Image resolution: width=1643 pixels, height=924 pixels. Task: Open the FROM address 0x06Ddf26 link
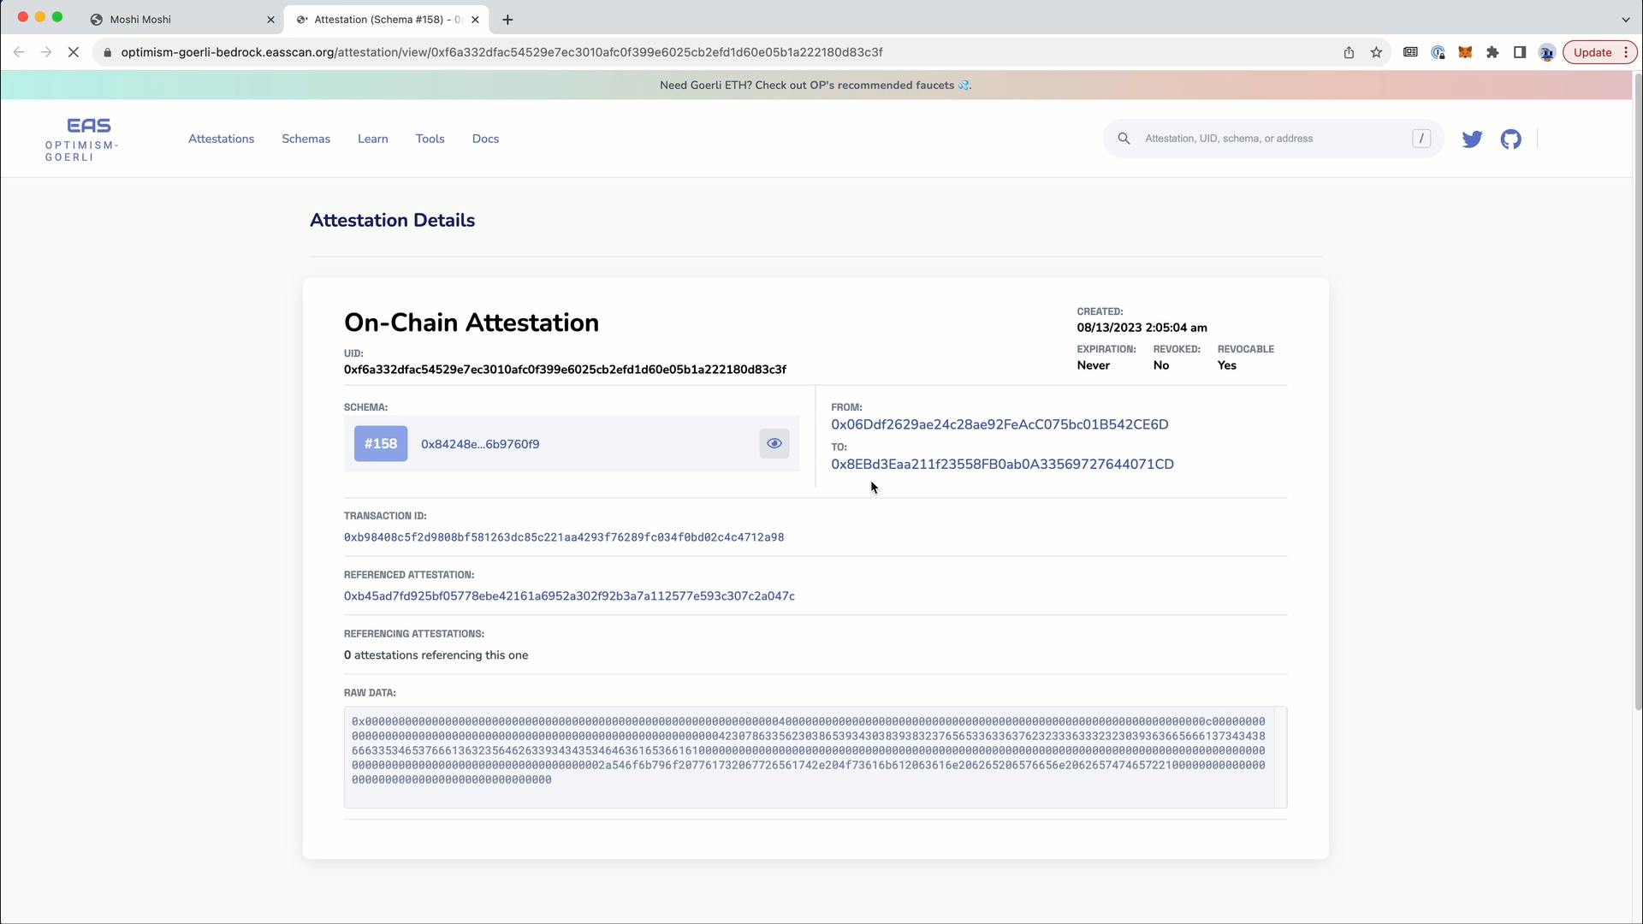999,424
